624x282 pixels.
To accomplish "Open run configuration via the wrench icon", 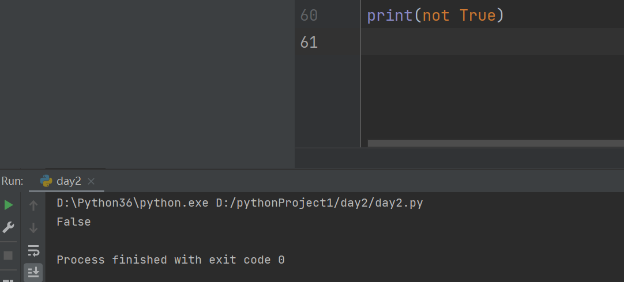I will coord(8,227).
